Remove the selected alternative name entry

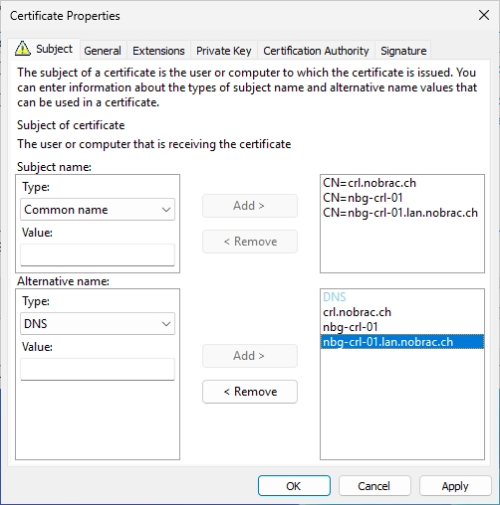click(250, 392)
